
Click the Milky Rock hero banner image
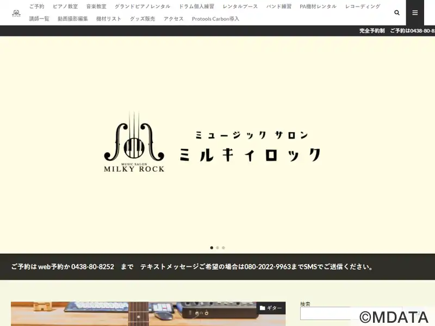[217, 145]
